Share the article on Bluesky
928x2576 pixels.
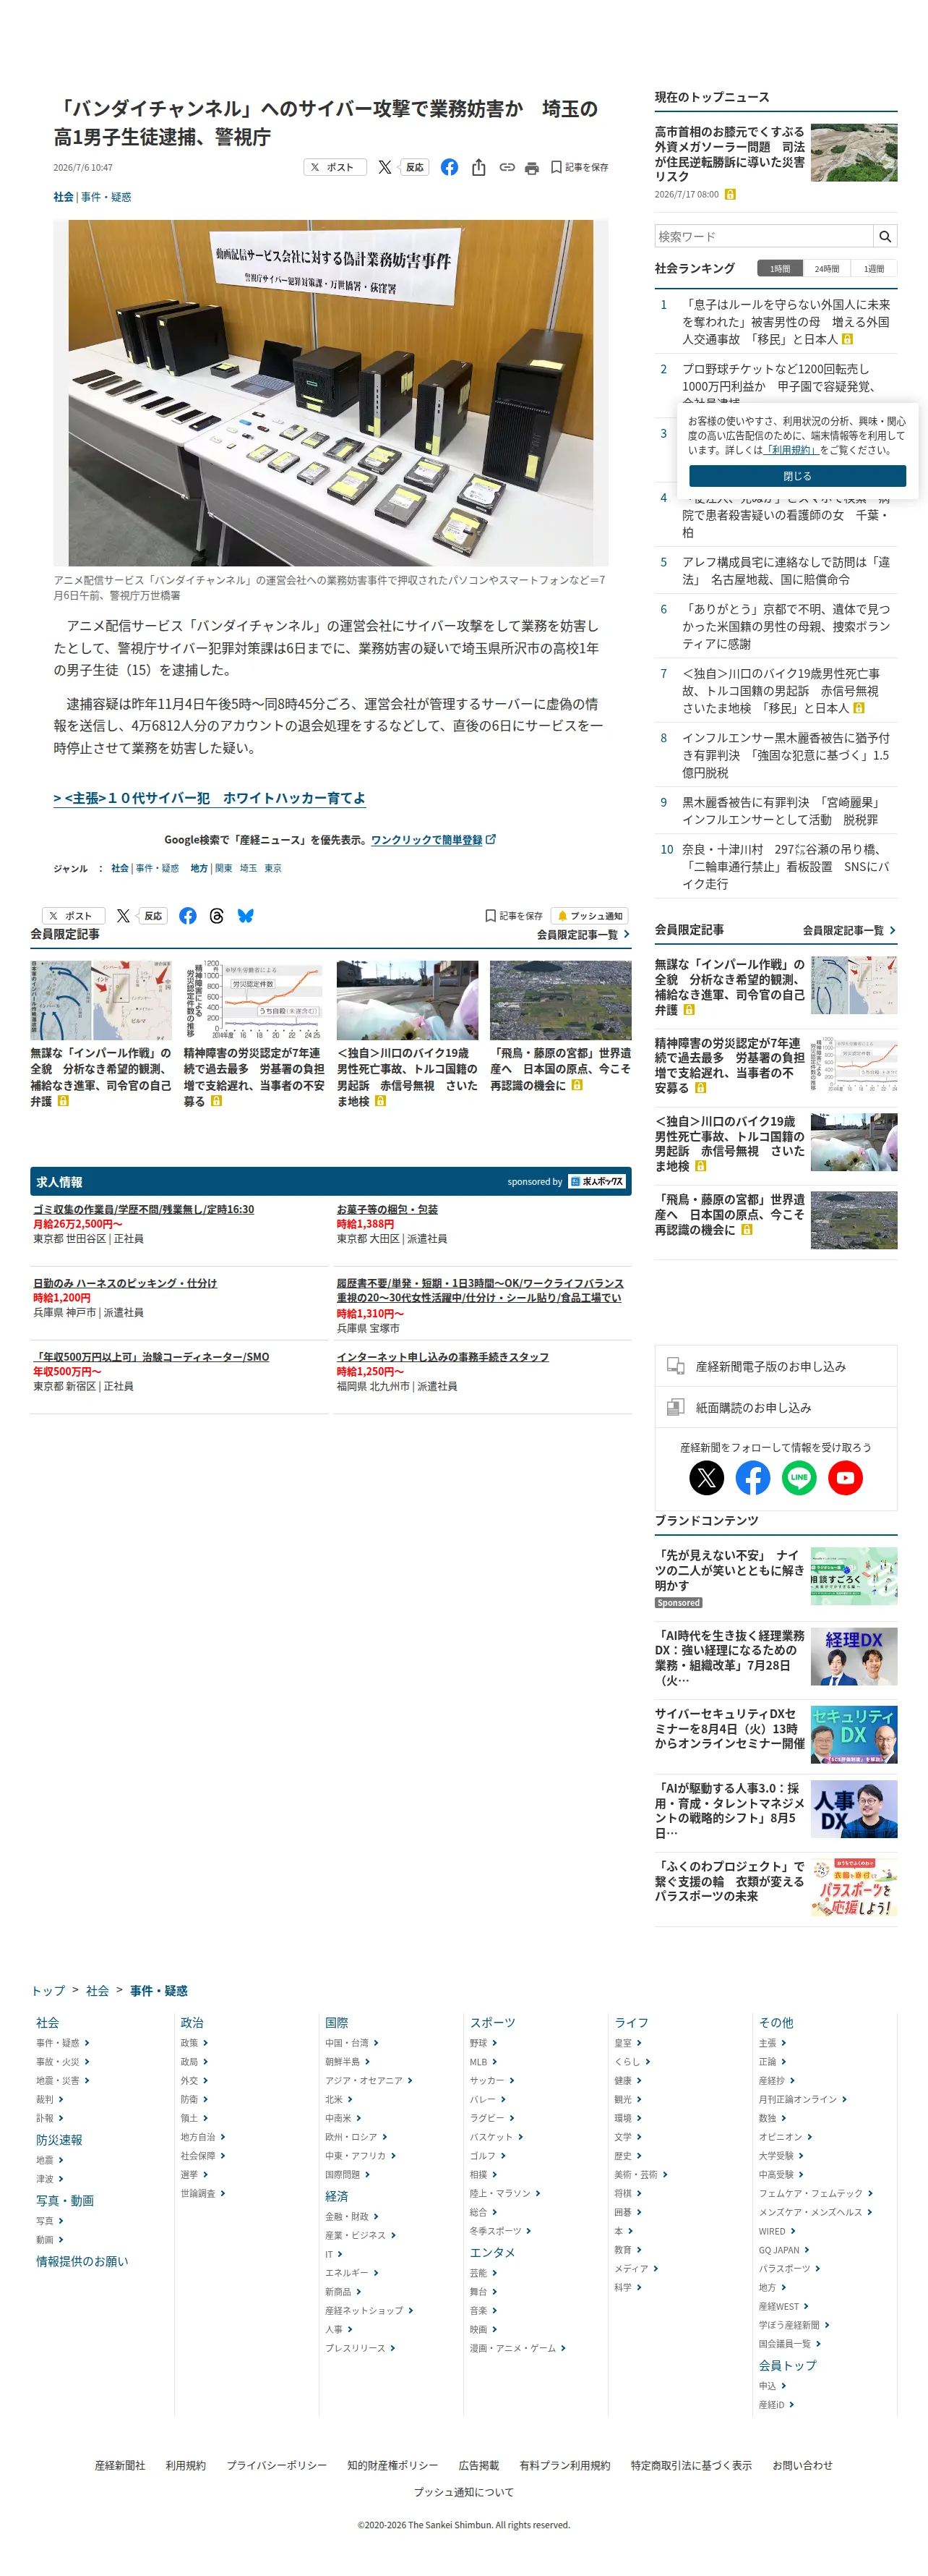point(246,916)
